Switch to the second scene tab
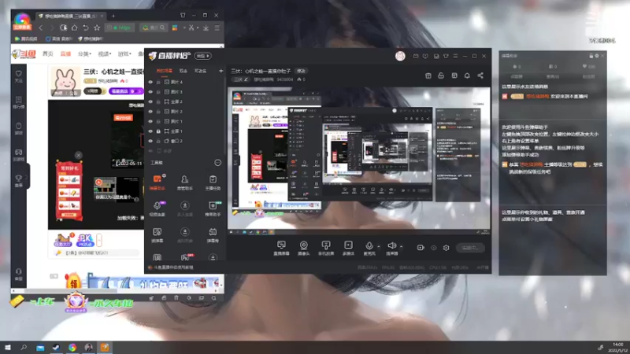This screenshot has height=354, width=630. click(183, 71)
